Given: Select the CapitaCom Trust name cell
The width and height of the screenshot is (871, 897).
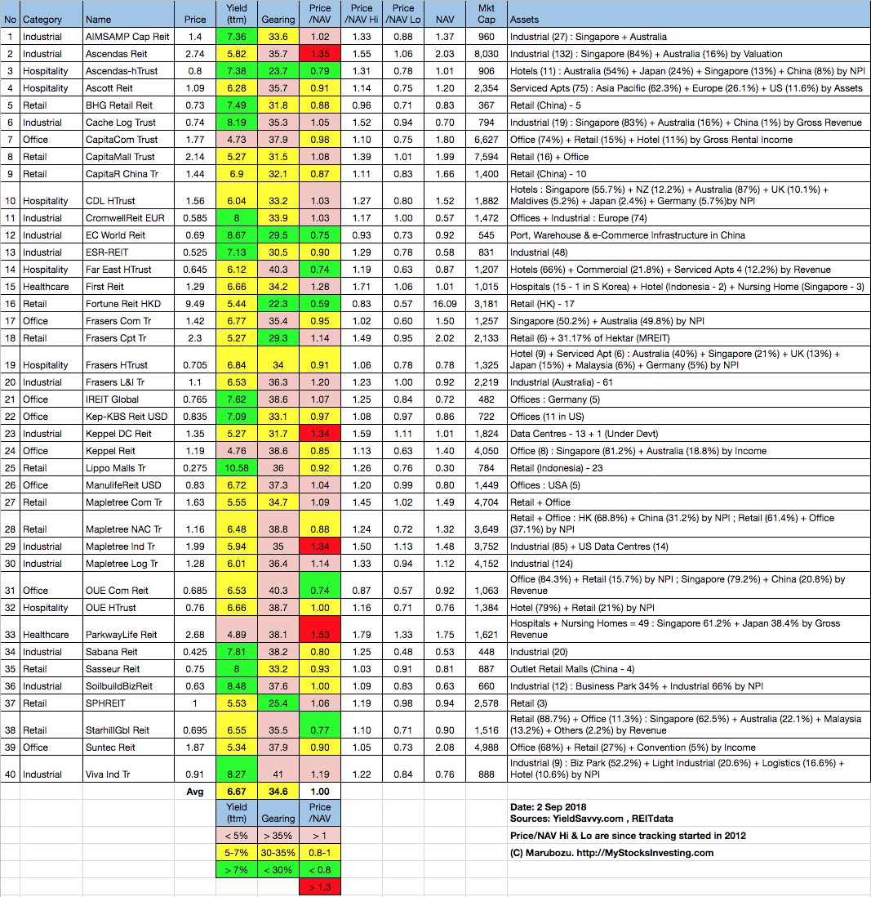Looking at the screenshot, I should [x=128, y=140].
